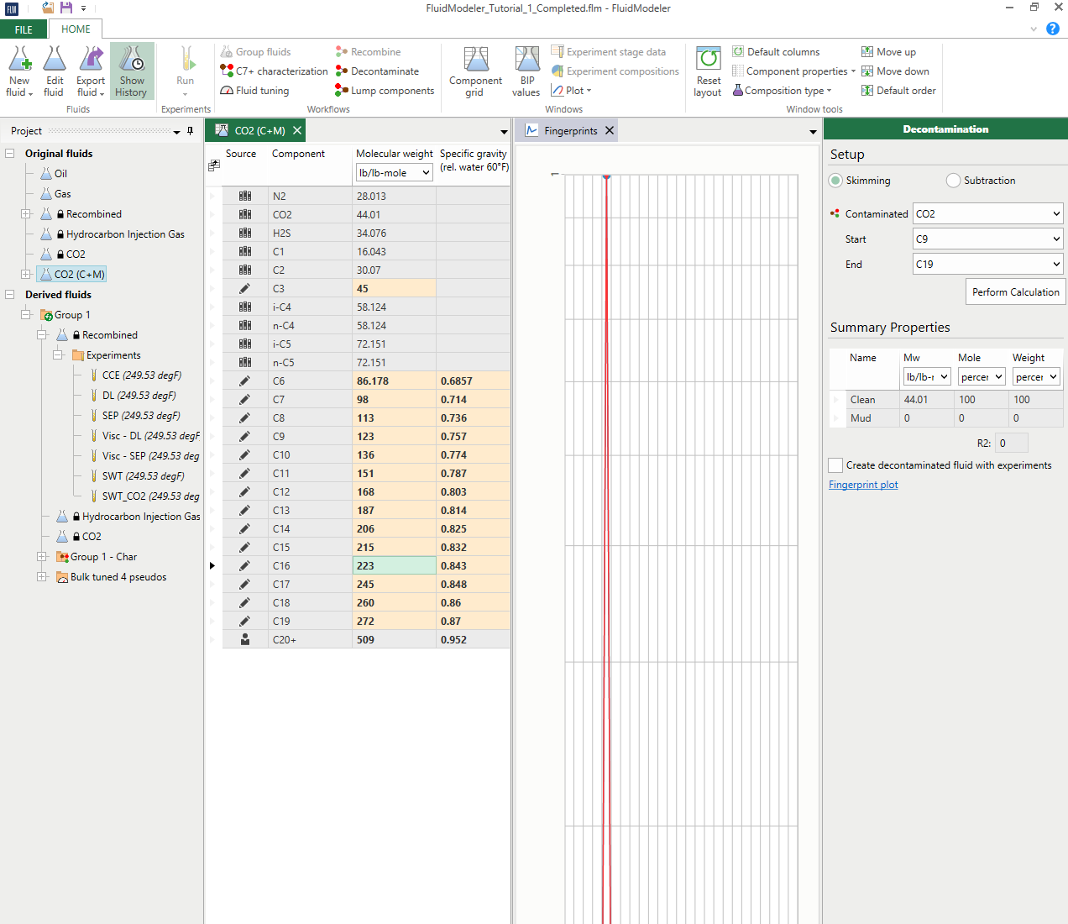Open Fingerprints pane tab list arrow
The height and width of the screenshot is (924, 1068).
pyautogui.click(x=813, y=132)
